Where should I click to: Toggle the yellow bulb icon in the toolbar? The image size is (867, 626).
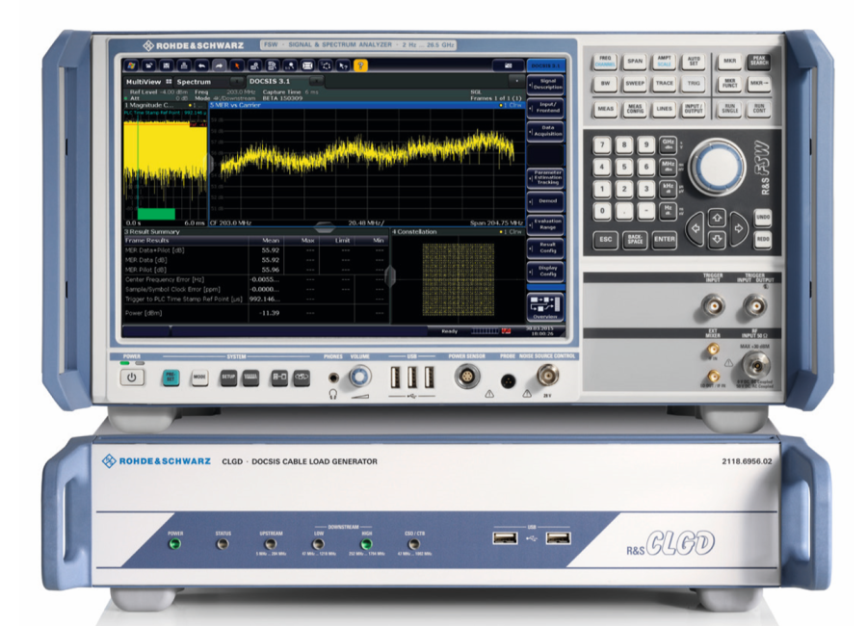pos(361,64)
